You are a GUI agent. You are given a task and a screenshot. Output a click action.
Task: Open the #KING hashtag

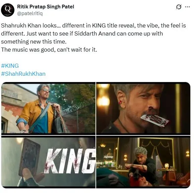[10, 66]
